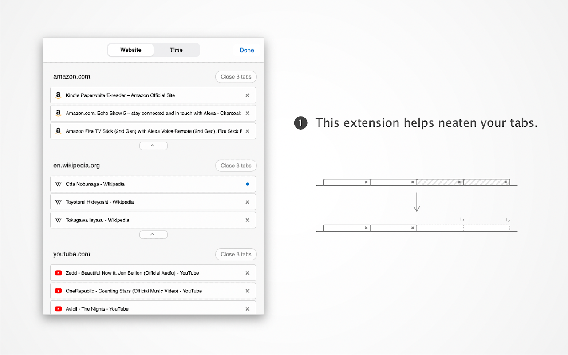Close the Kindle Paperwhite E-reader tab
Screen dimensions: 568x355
pos(248,95)
